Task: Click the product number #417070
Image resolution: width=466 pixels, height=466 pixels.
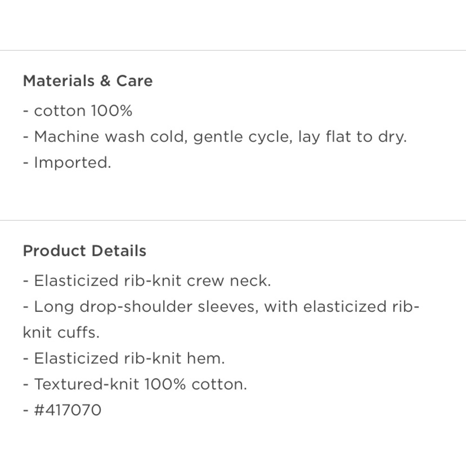Action: tap(68, 410)
